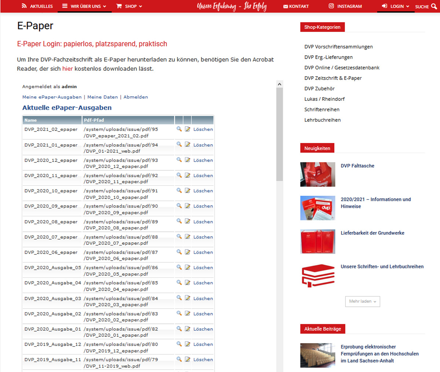Click the lecture hall article thumbnail
The height and width of the screenshot is (372, 440).
pyautogui.click(x=318, y=356)
